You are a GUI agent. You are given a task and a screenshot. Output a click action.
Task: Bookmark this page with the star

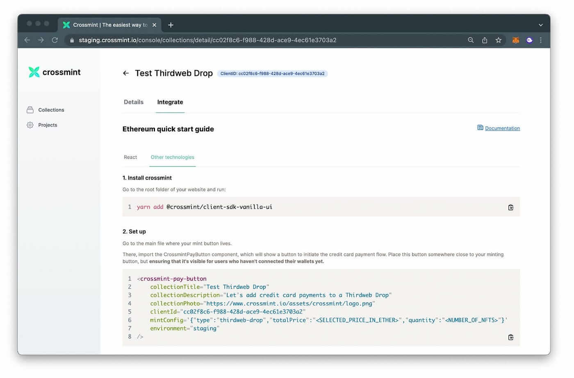coord(499,40)
